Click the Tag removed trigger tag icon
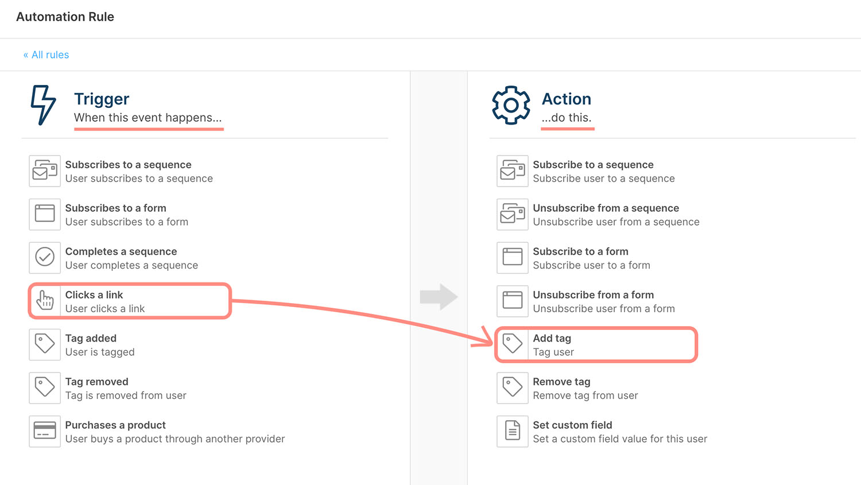Screen dimensions: 861x485 coord(45,388)
